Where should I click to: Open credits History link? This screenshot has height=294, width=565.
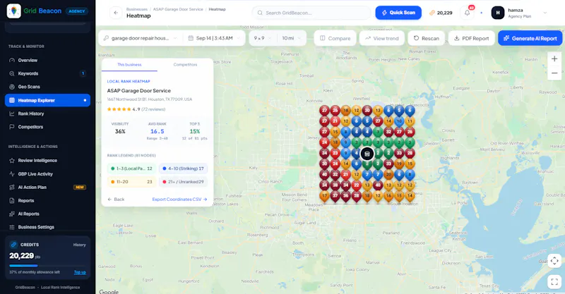79,245
